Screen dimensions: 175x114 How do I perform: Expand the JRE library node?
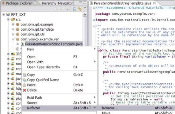[8, 54]
